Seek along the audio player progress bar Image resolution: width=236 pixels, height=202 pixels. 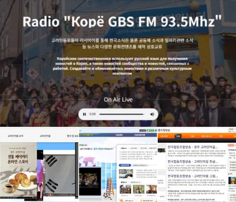pyautogui.click(x=121, y=114)
